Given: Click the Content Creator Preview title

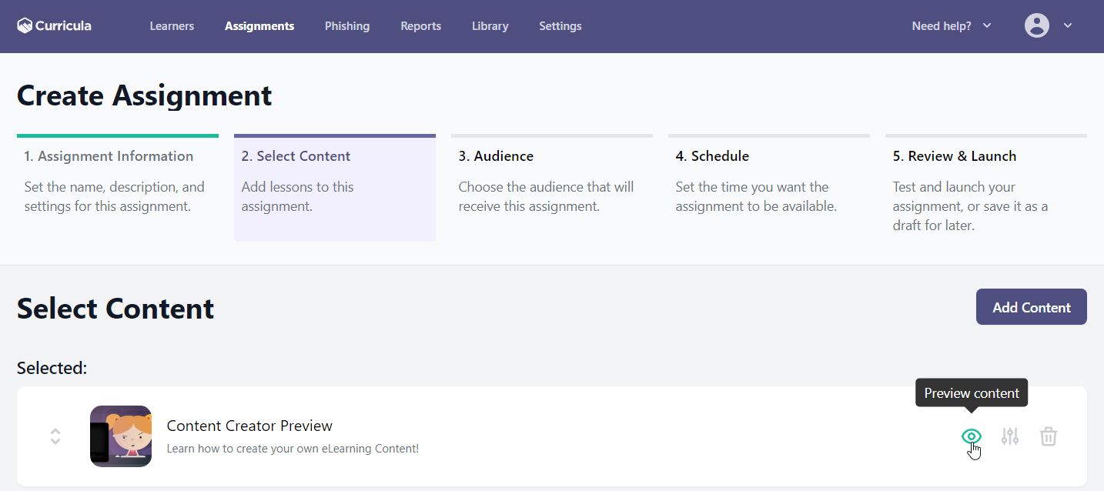Looking at the screenshot, I should pos(249,426).
